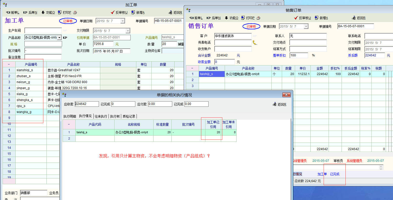Screen dimensions: 393x200
Task: Click the 整单折扣 input field
Action: click(299, 55)
